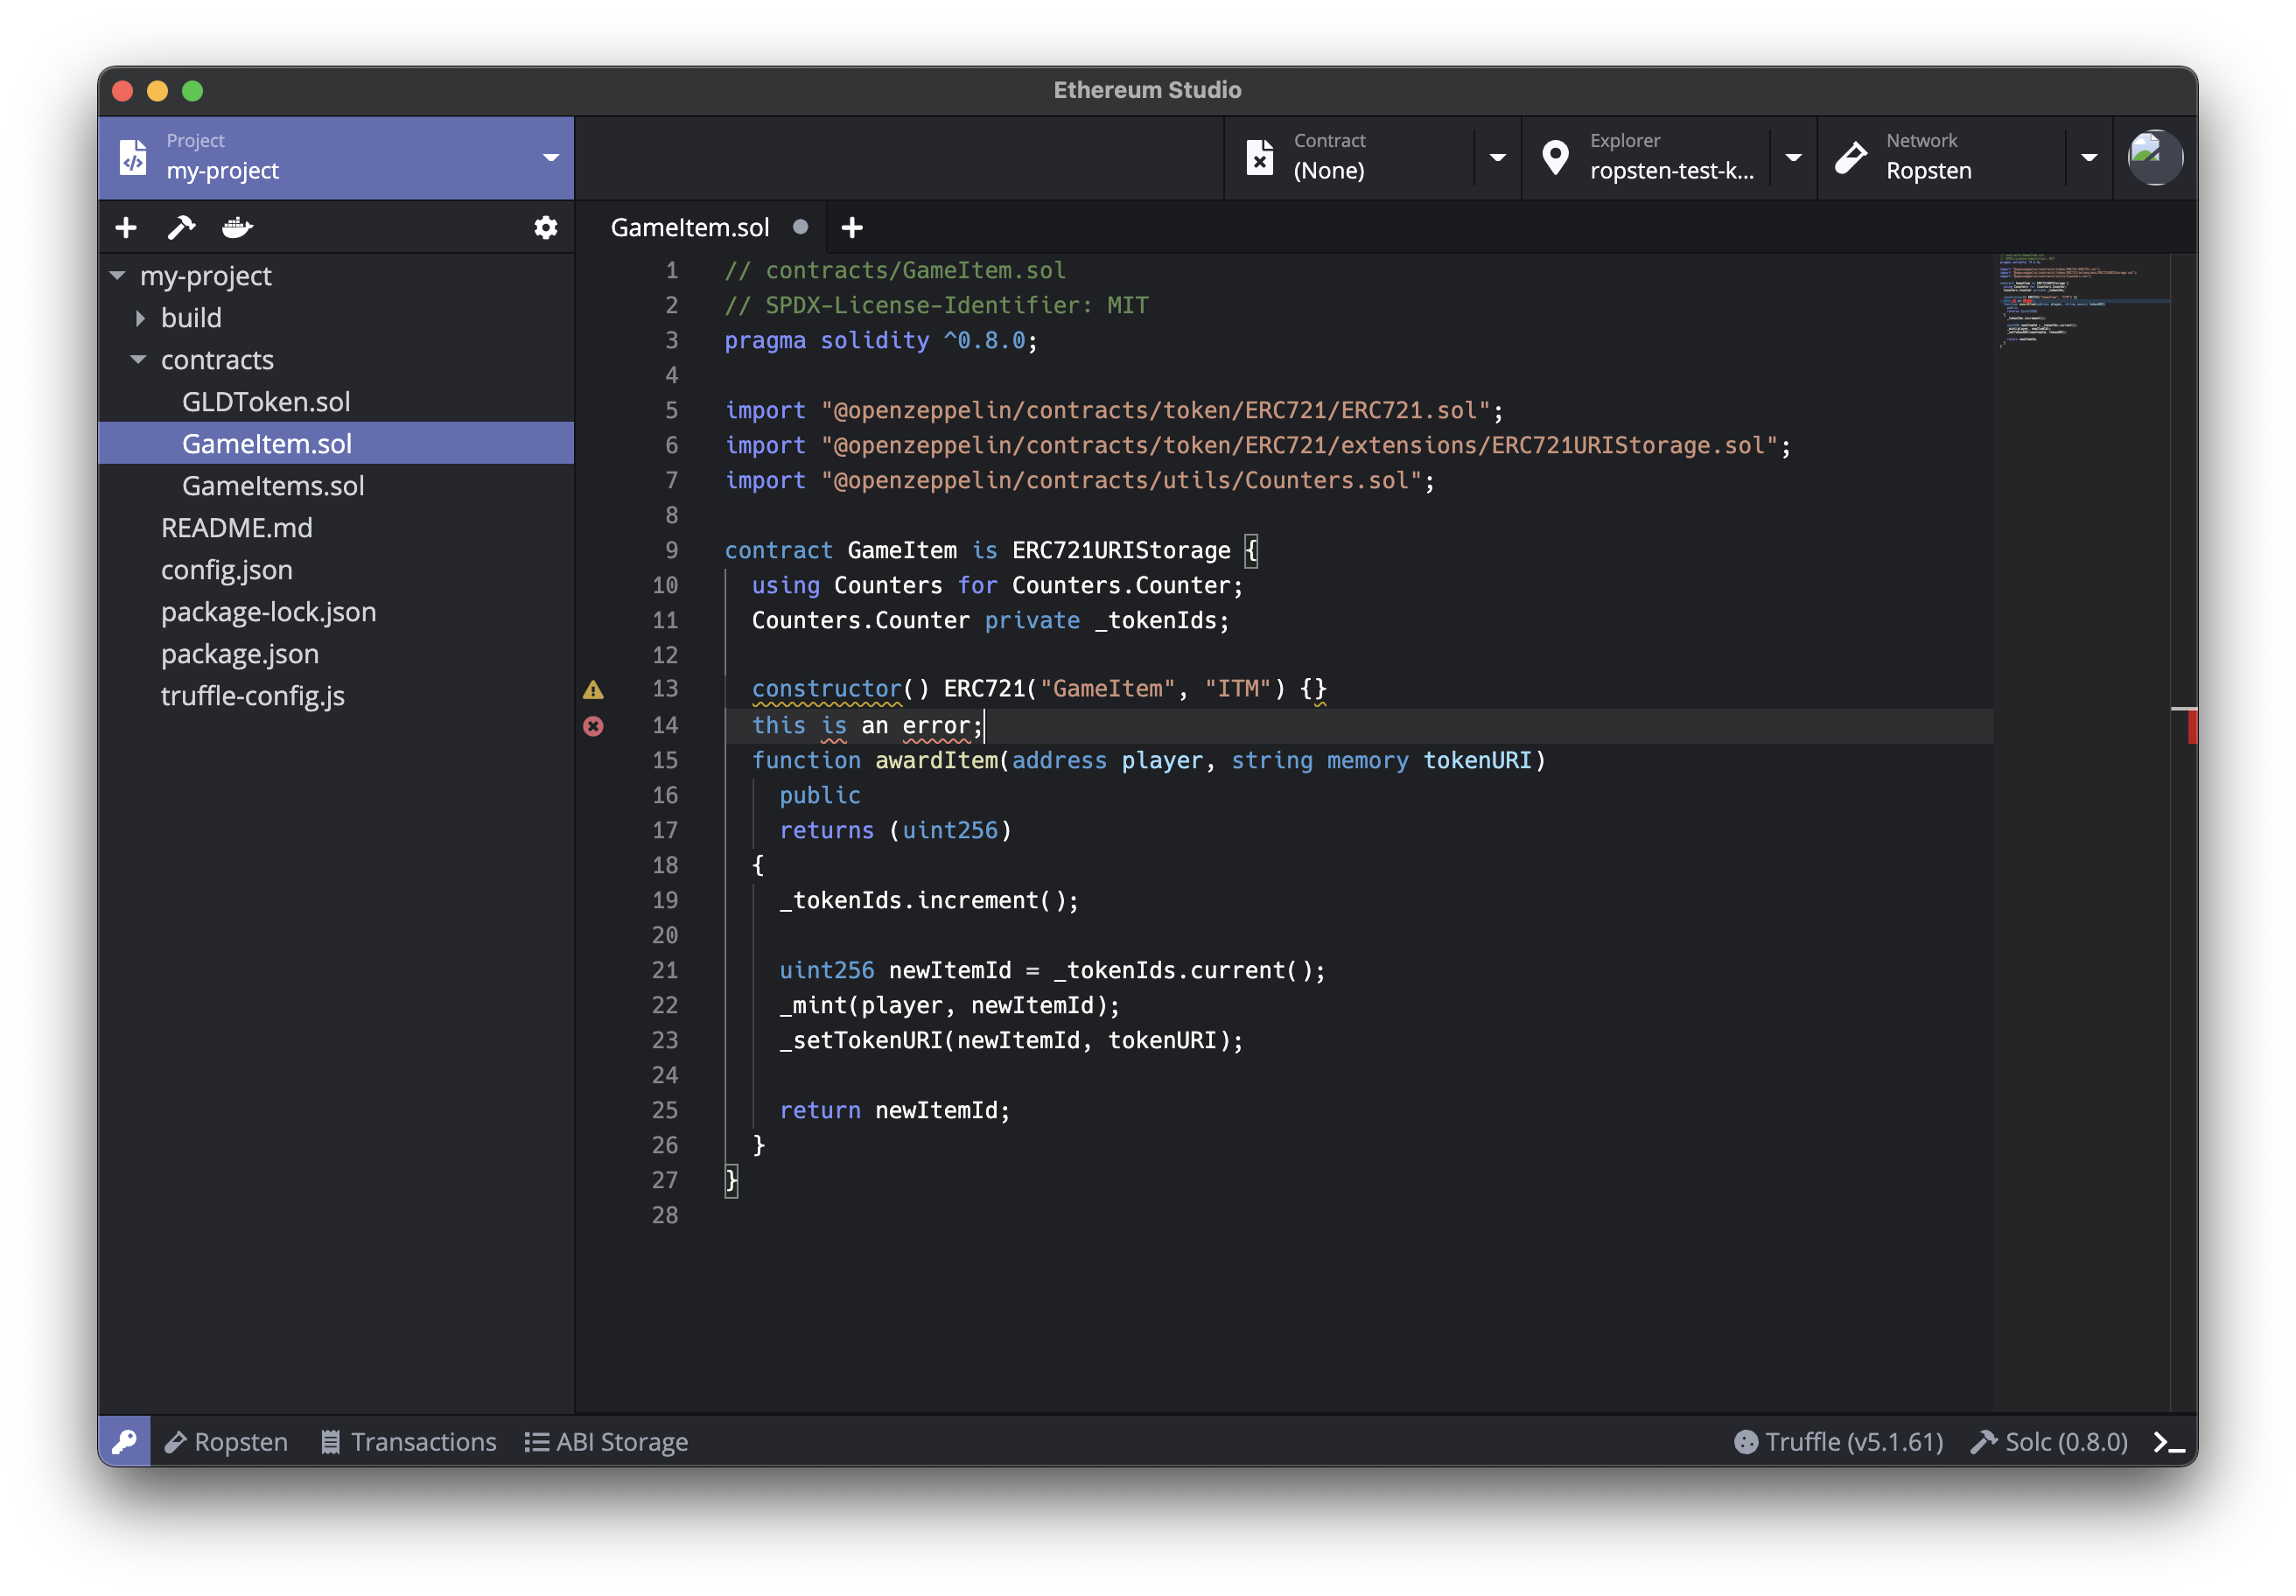Click the user avatar in top right
The image size is (2296, 1596).
(2154, 157)
